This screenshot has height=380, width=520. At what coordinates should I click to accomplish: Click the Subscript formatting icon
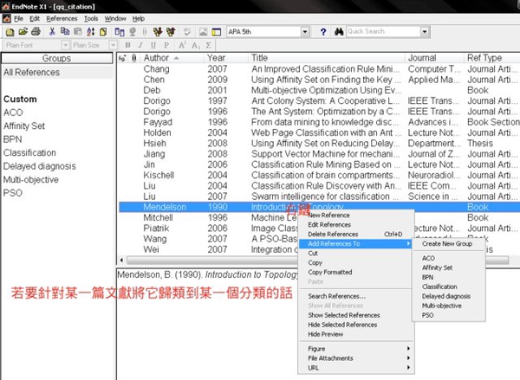point(196,45)
